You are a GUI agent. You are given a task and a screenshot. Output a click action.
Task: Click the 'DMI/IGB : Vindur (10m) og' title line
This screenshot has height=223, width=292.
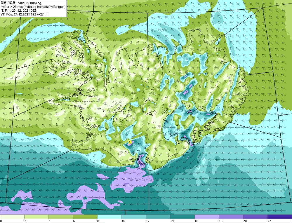click(21, 3)
